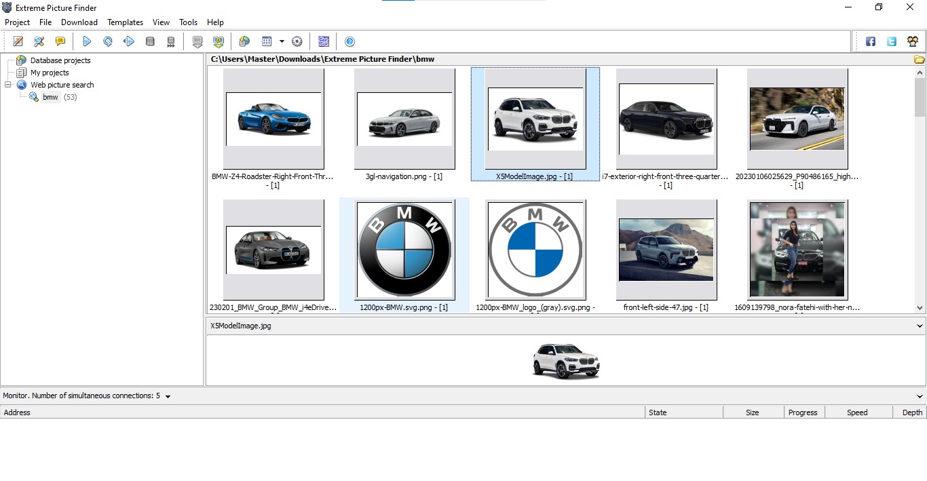927x481 pixels.
Task: Sort by the Size column header
Action: (754, 412)
